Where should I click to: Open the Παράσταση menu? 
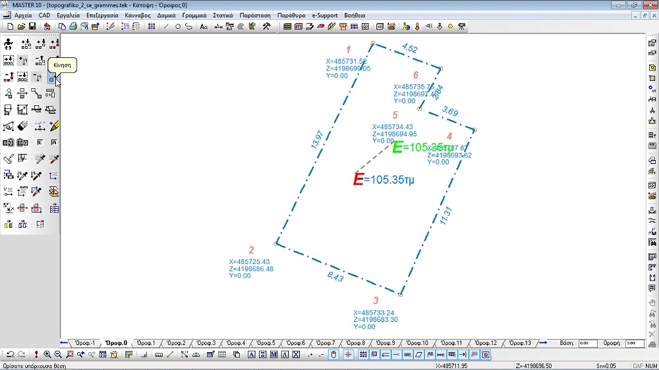[255, 15]
